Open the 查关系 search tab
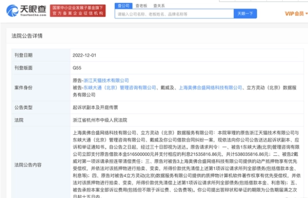 (x=158, y=6)
